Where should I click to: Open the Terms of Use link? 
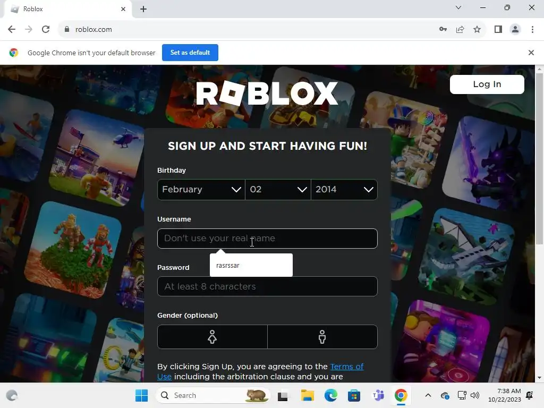346,367
